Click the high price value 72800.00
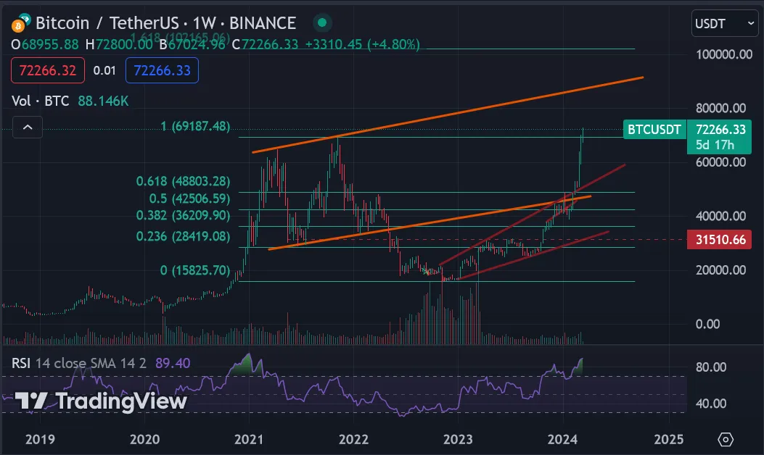The image size is (764, 455). 124,44
